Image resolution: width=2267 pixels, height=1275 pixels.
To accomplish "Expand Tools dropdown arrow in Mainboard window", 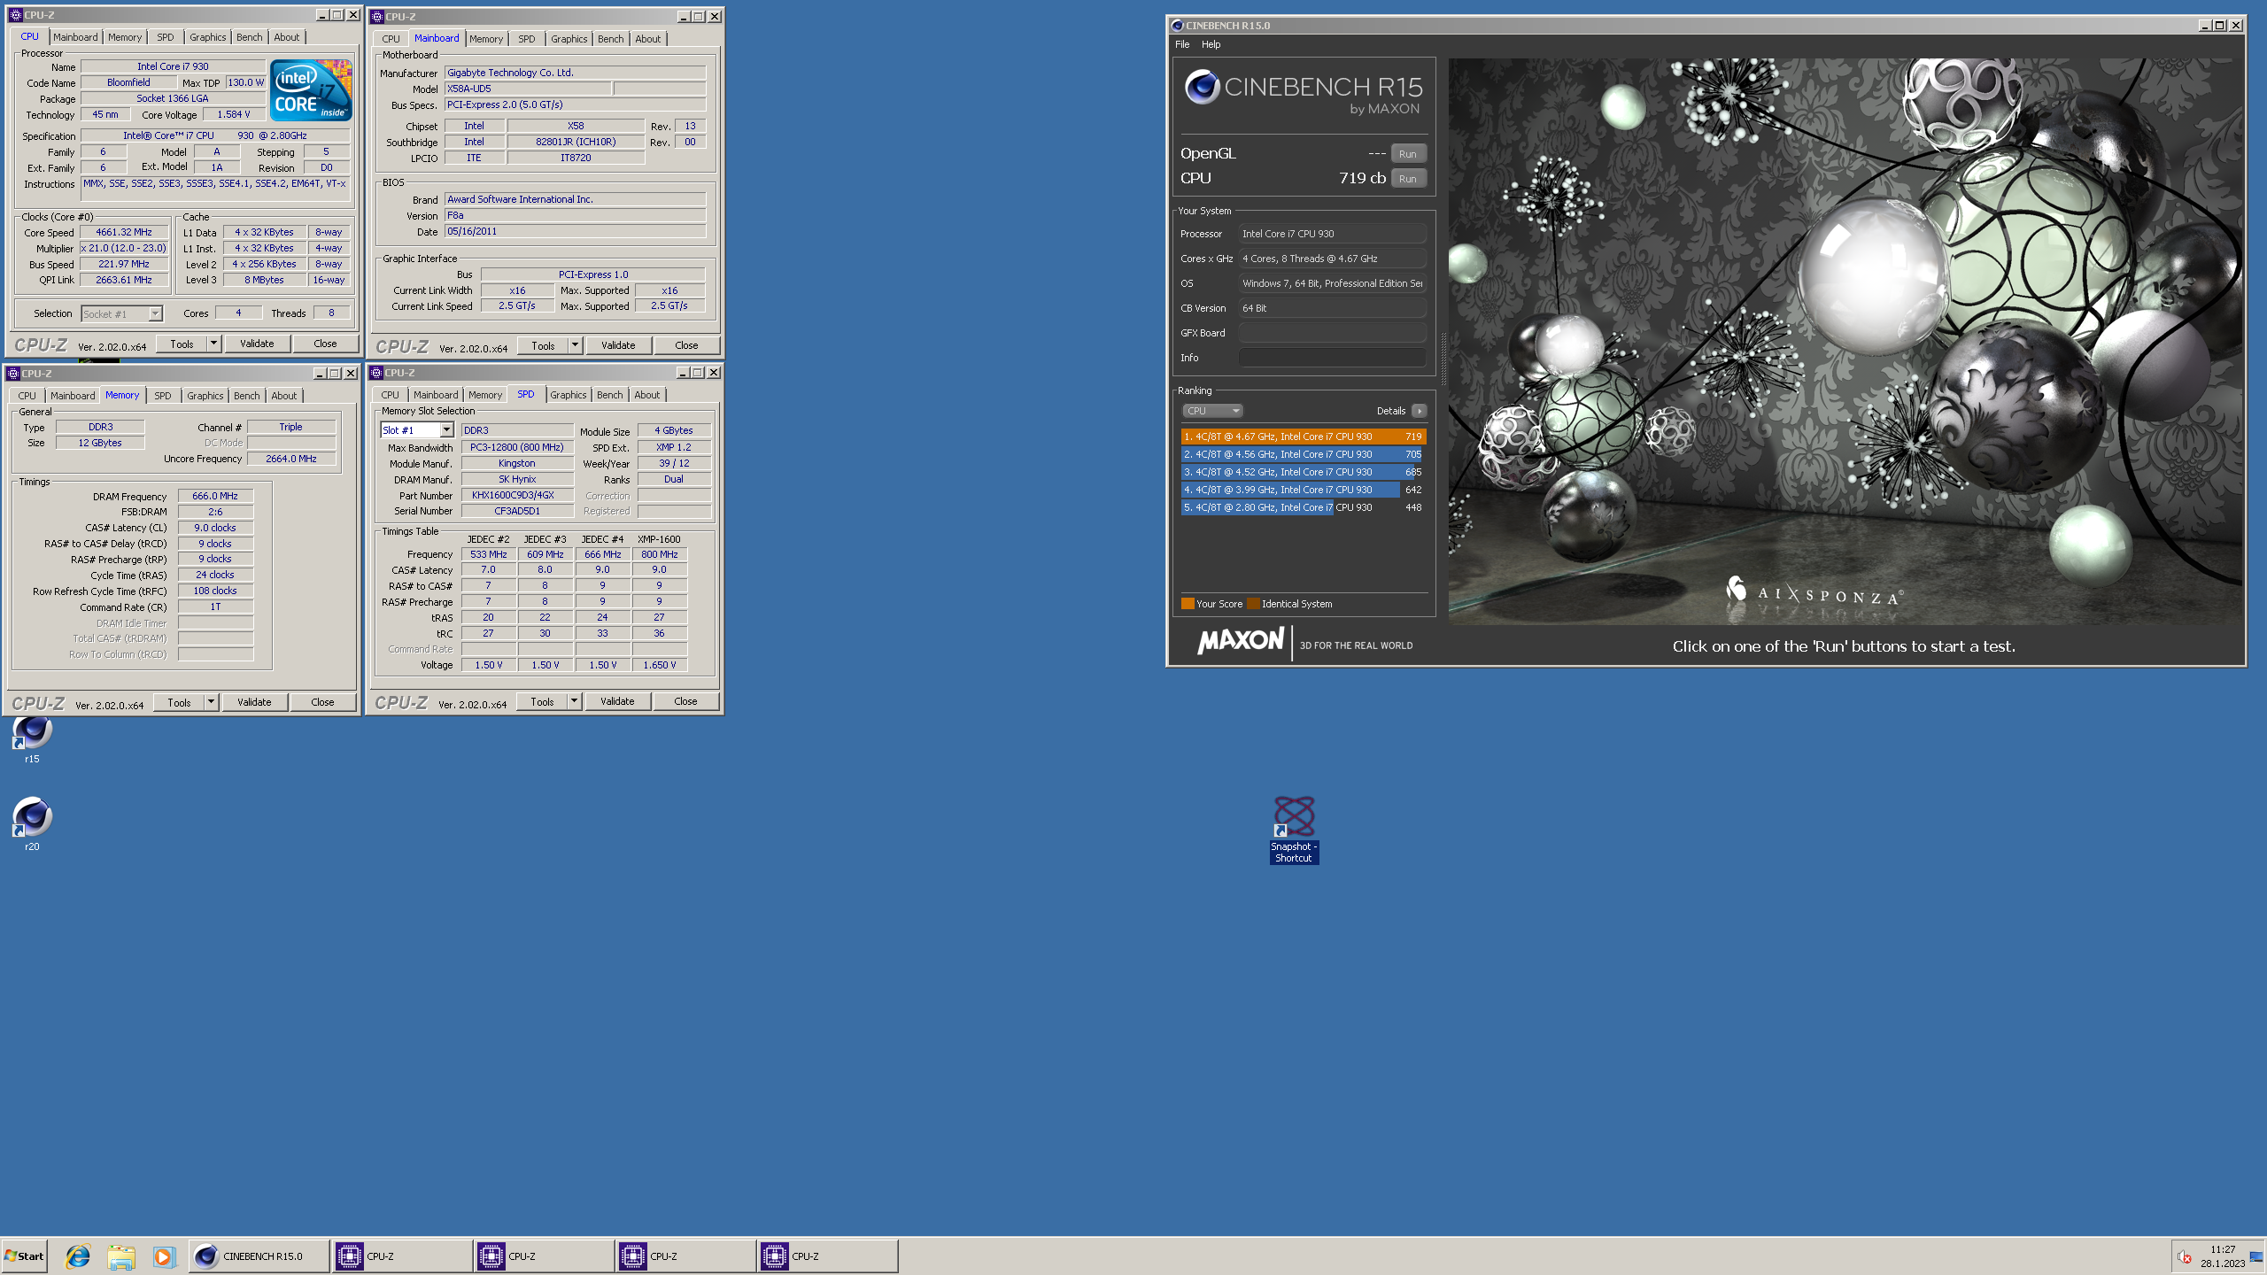I will pyautogui.click(x=575, y=345).
